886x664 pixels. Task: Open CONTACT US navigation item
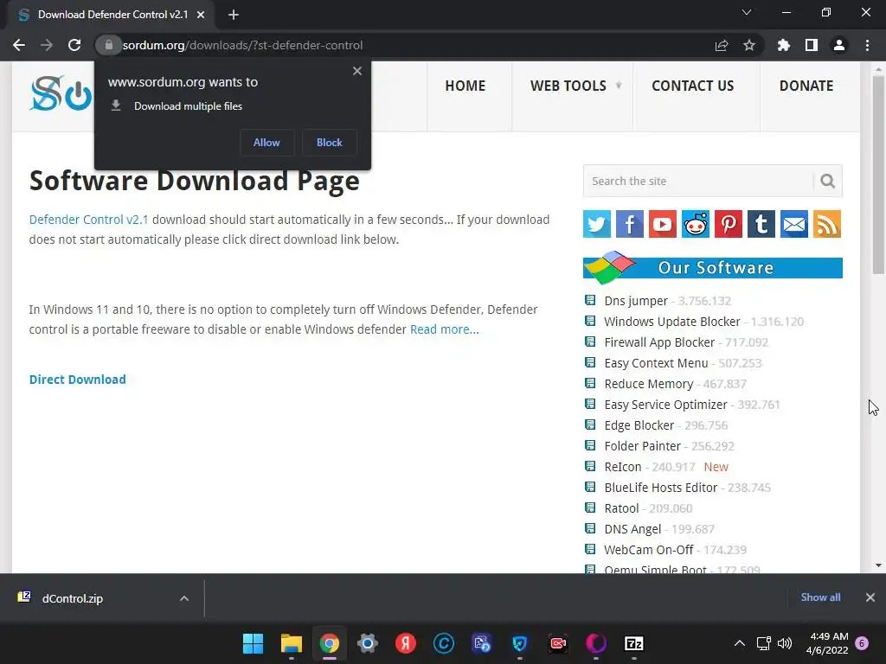click(693, 86)
